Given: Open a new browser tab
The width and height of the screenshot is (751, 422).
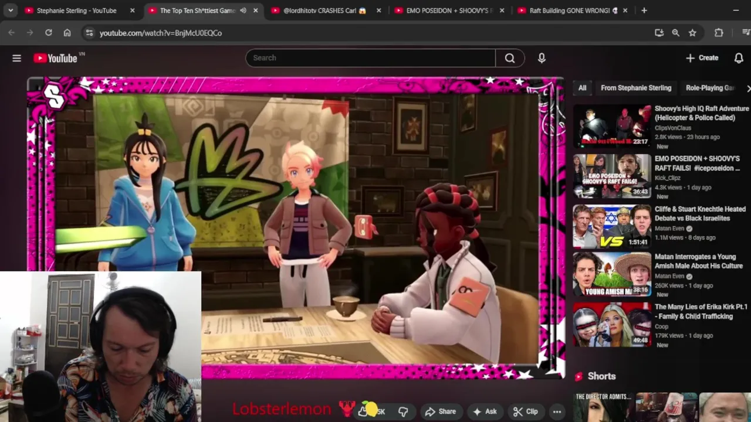Looking at the screenshot, I should coord(644,11).
